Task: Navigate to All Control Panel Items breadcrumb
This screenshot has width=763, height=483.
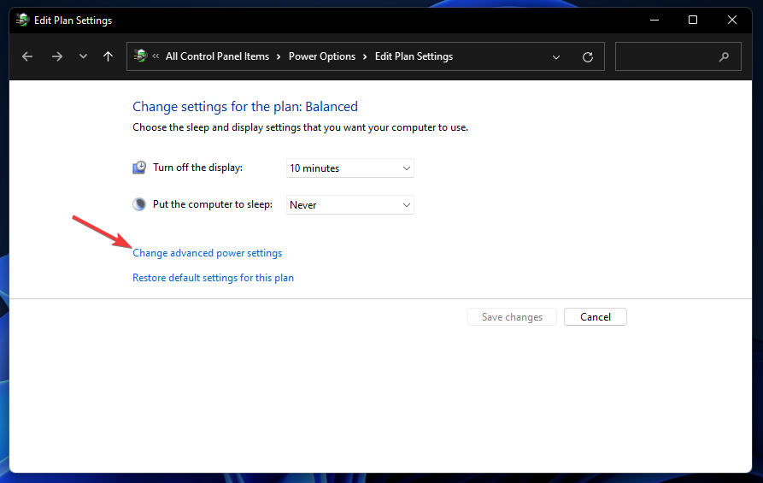Action: pos(217,56)
